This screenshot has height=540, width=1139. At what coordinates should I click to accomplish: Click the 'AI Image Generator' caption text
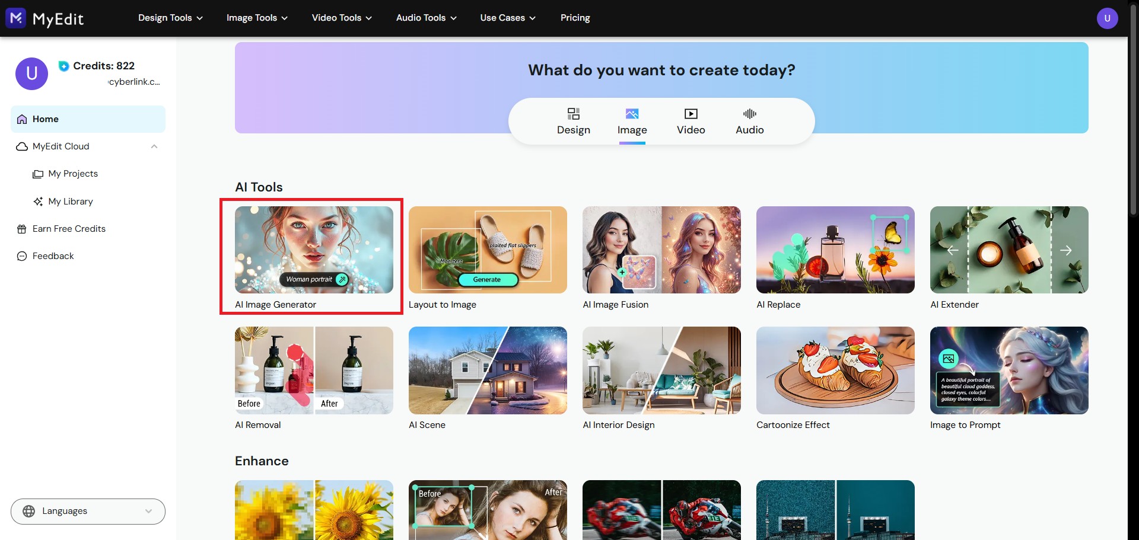275,305
